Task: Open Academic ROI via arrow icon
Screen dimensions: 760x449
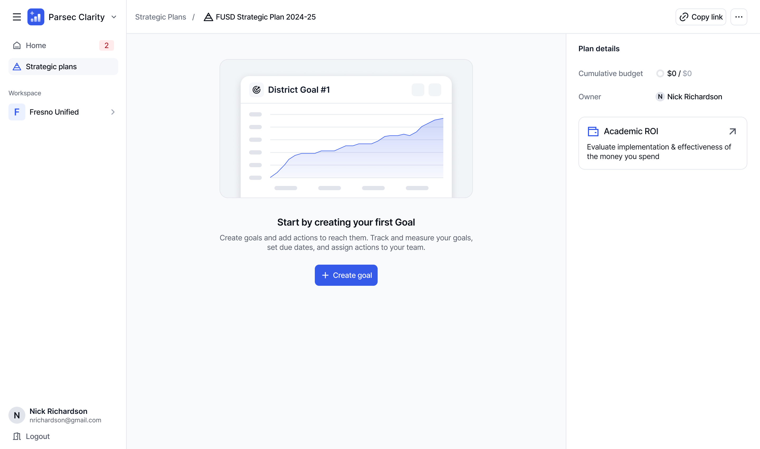Action: (733, 131)
